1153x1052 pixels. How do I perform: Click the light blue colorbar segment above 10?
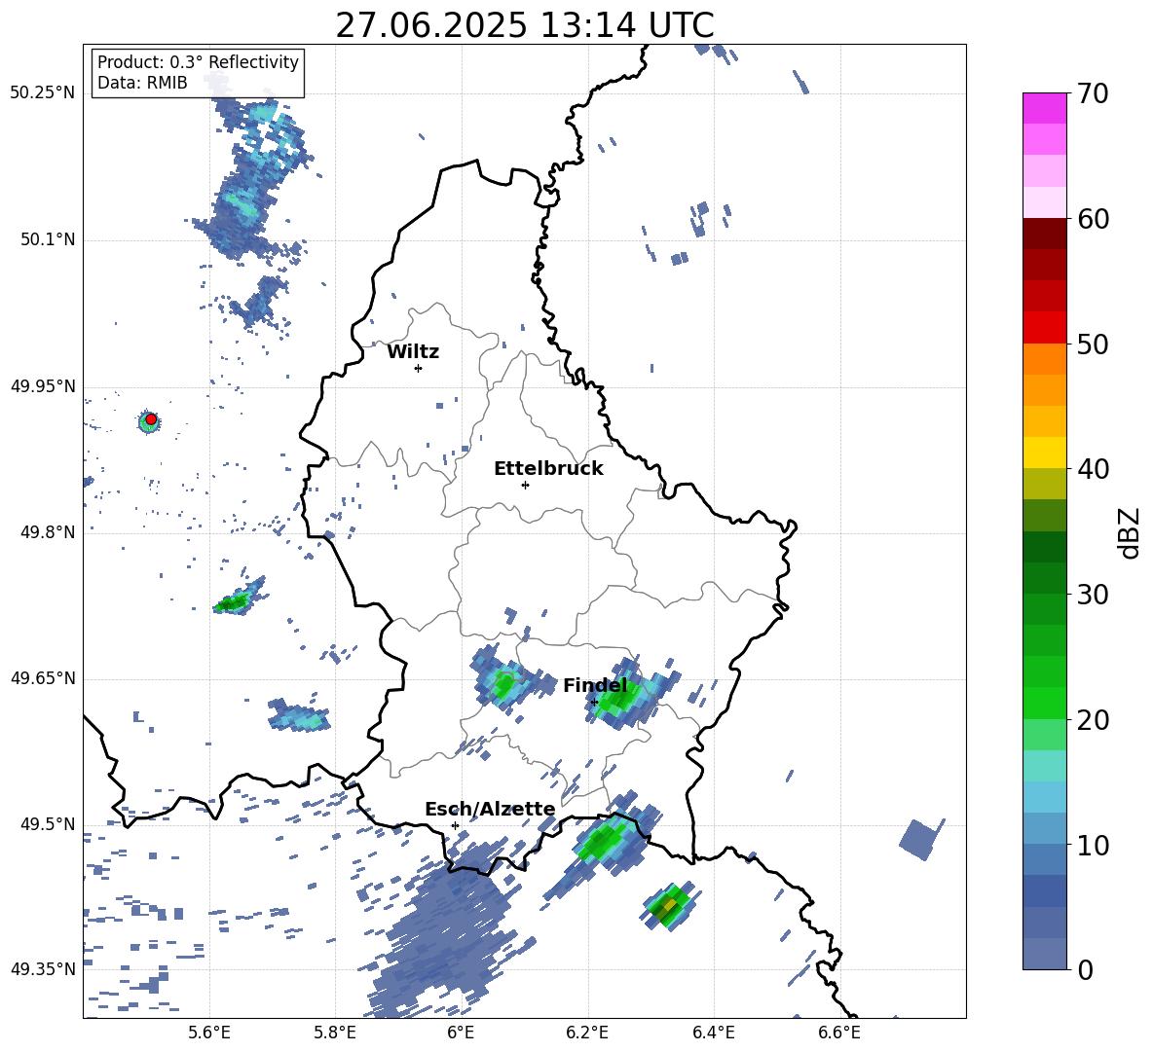(1044, 828)
